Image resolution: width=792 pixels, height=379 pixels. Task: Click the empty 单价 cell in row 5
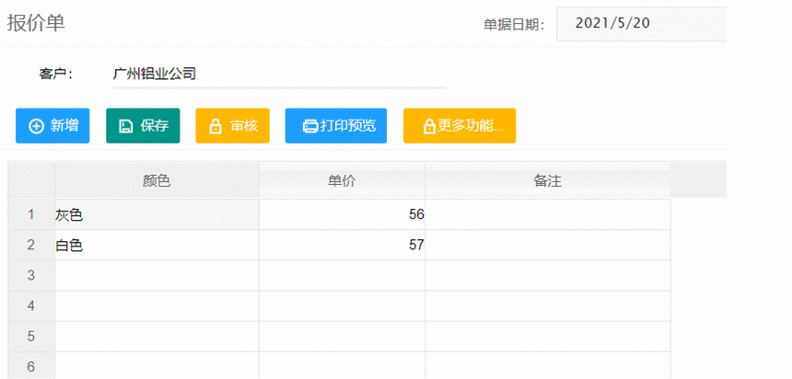pyautogui.click(x=342, y=337)
